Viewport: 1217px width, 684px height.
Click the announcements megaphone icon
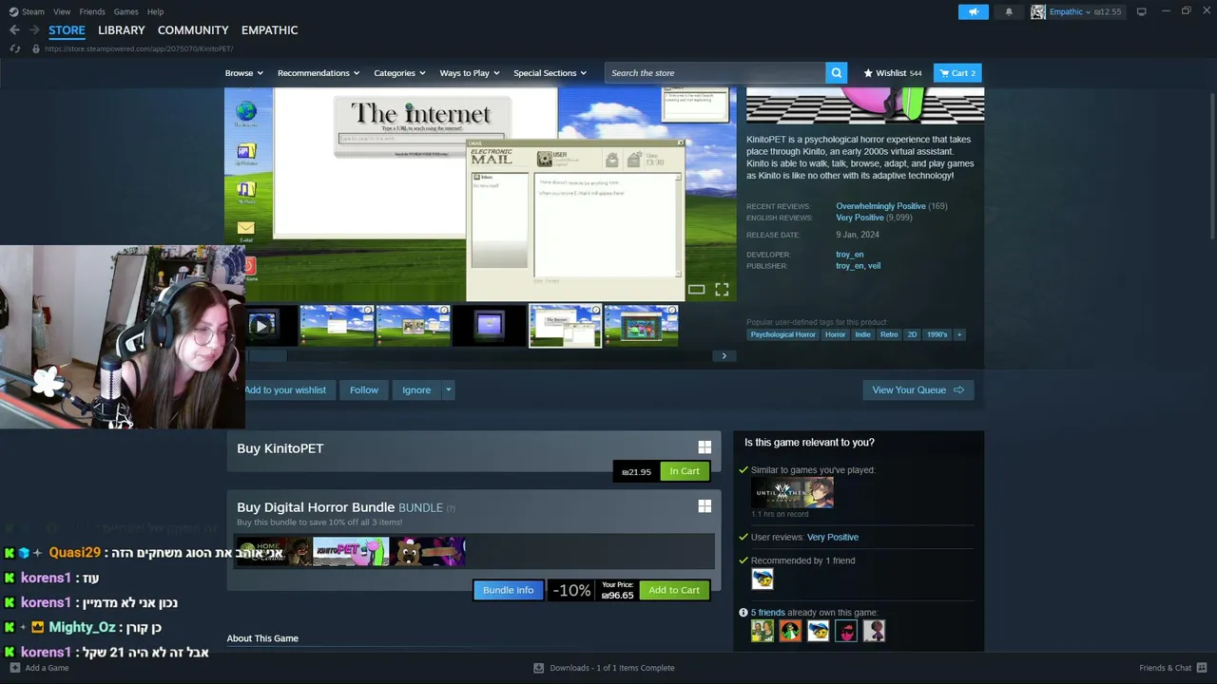(x=973, y=11)
